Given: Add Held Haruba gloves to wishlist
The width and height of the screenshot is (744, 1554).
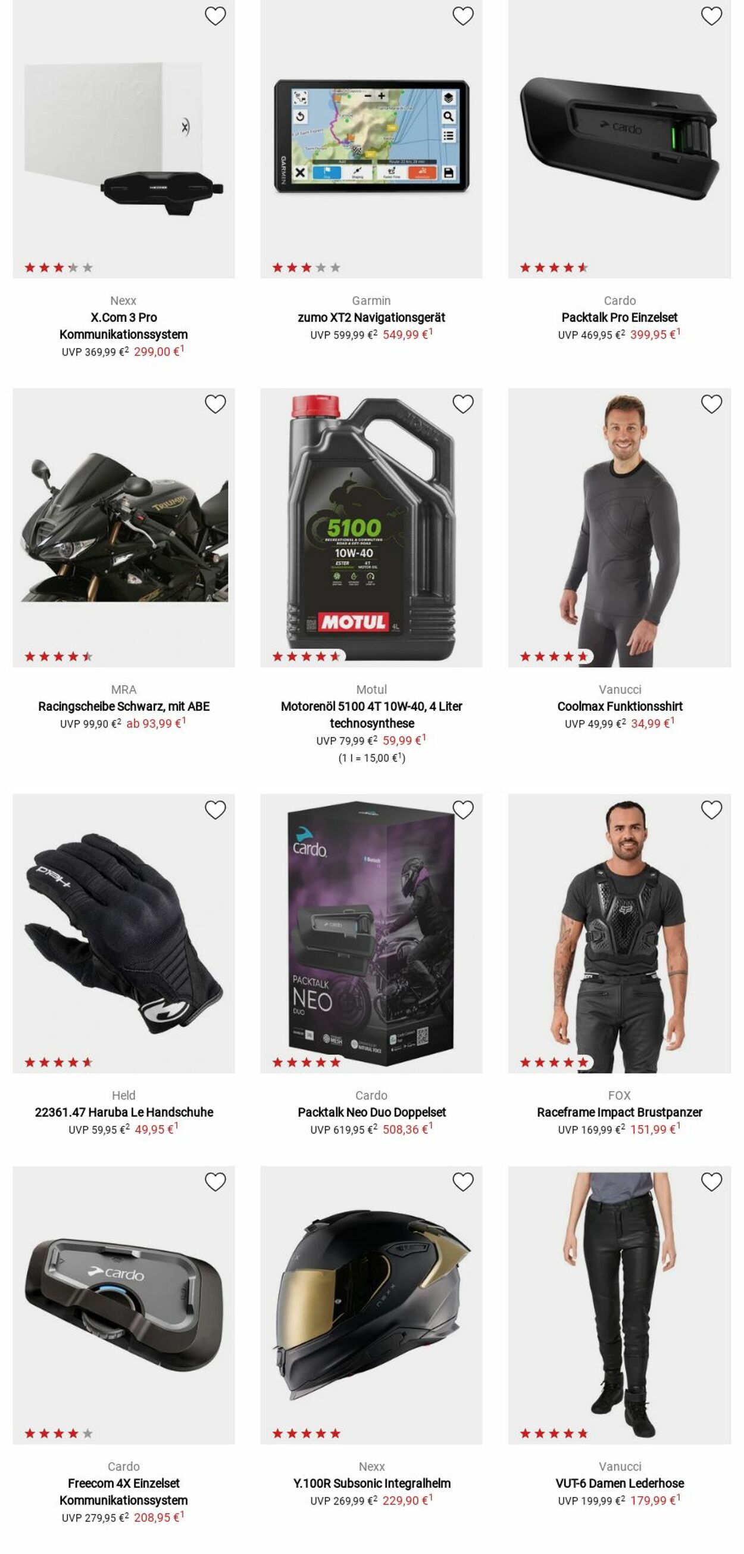Looking at the screenshot, I should click(215, 810).
